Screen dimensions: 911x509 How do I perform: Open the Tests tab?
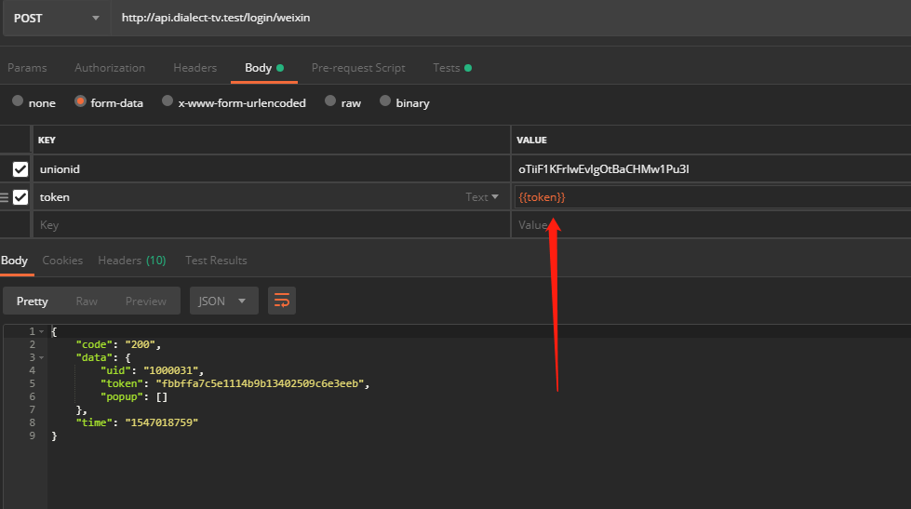(451, 67)
